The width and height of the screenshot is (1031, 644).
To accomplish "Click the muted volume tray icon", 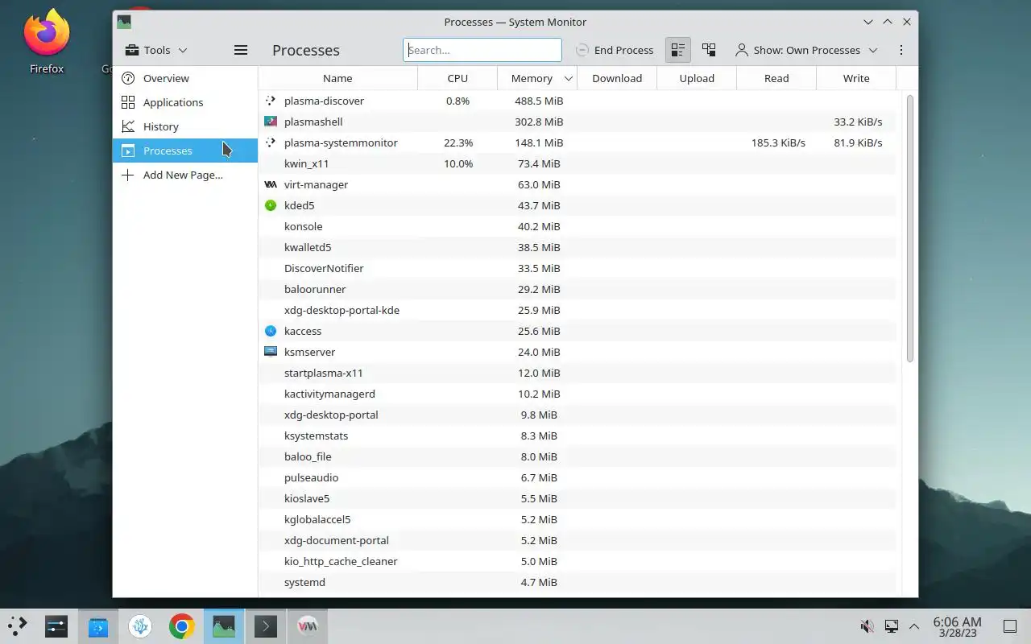I will pyautogui.click(x=867, y=625).
